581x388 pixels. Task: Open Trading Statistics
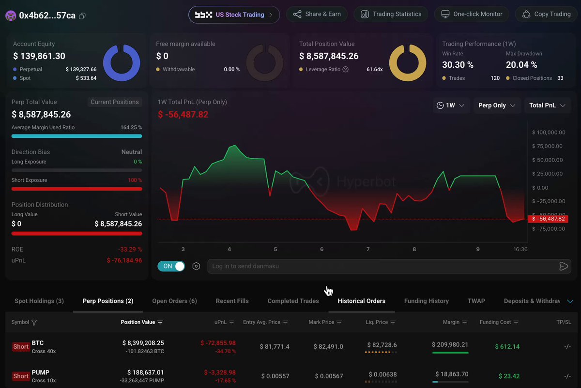click(391, 15)
